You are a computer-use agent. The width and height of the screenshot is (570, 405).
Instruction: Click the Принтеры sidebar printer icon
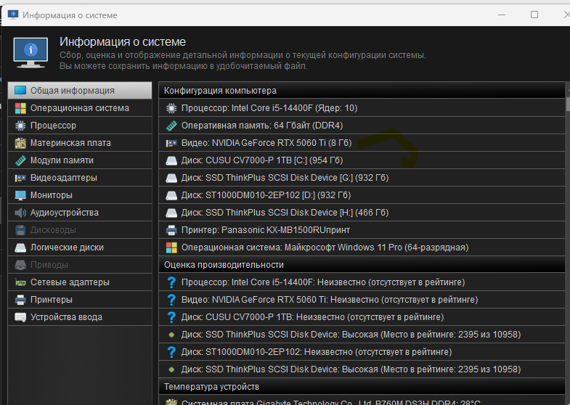click(20, 300)
